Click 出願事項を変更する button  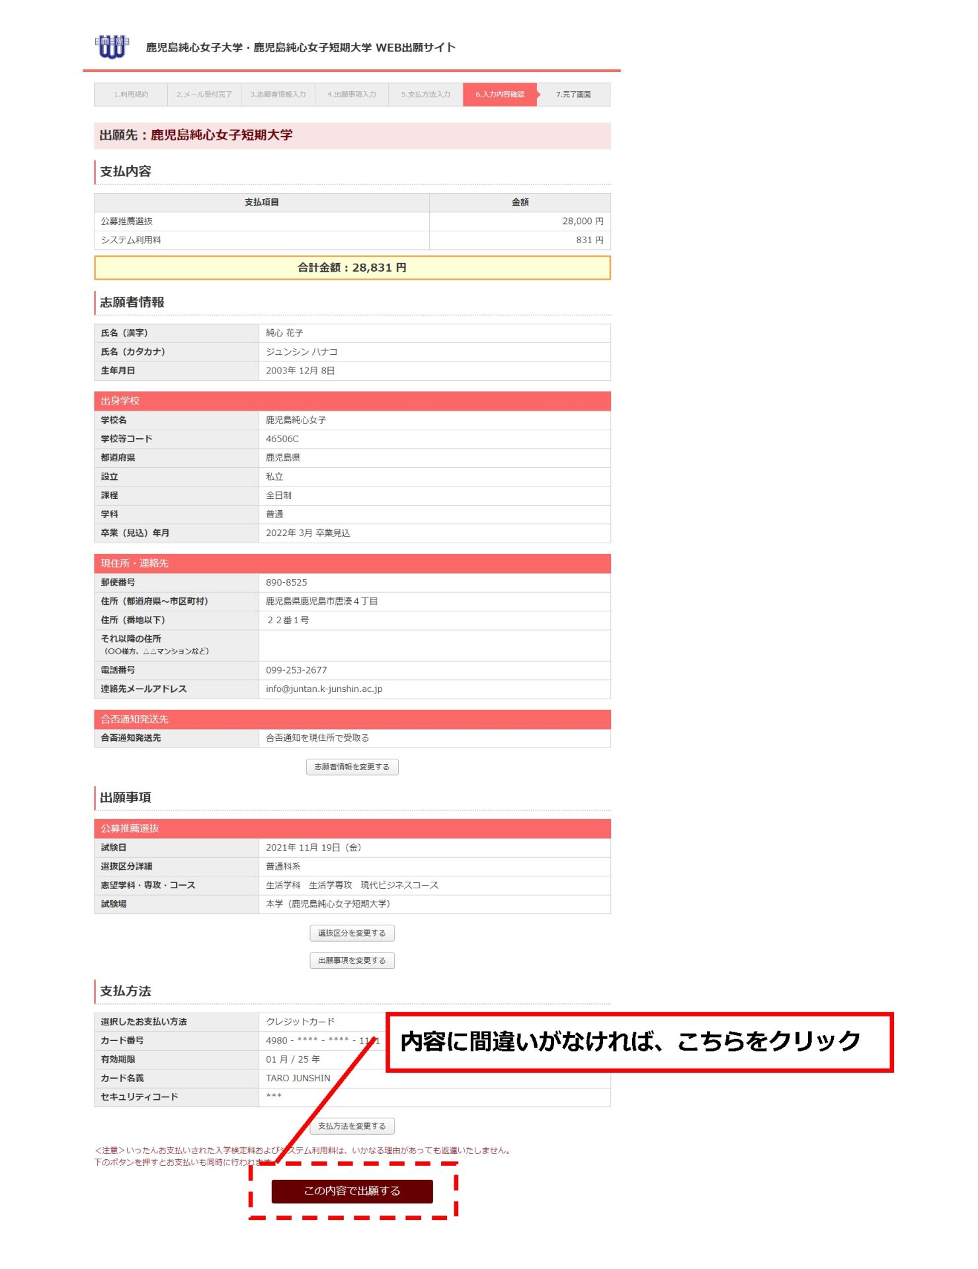point(352,960)
